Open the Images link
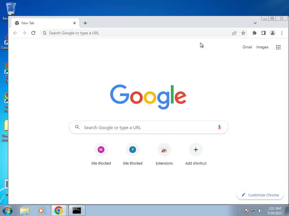 [x=262, y=47]
